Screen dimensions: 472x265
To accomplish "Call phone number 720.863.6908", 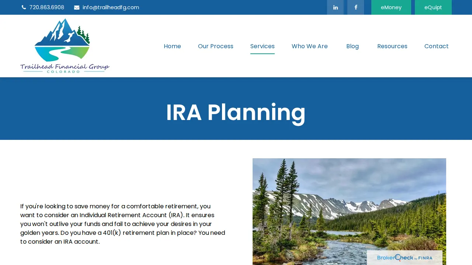I will tap(47, 7).
